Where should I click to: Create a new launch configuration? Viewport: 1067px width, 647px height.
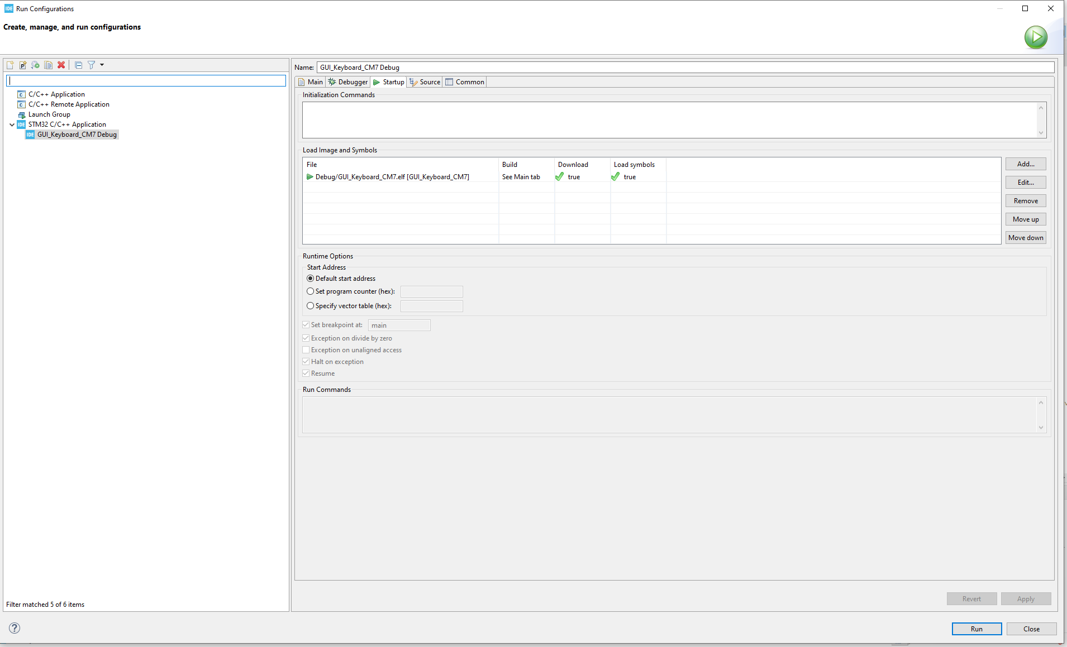coord(10,65)
